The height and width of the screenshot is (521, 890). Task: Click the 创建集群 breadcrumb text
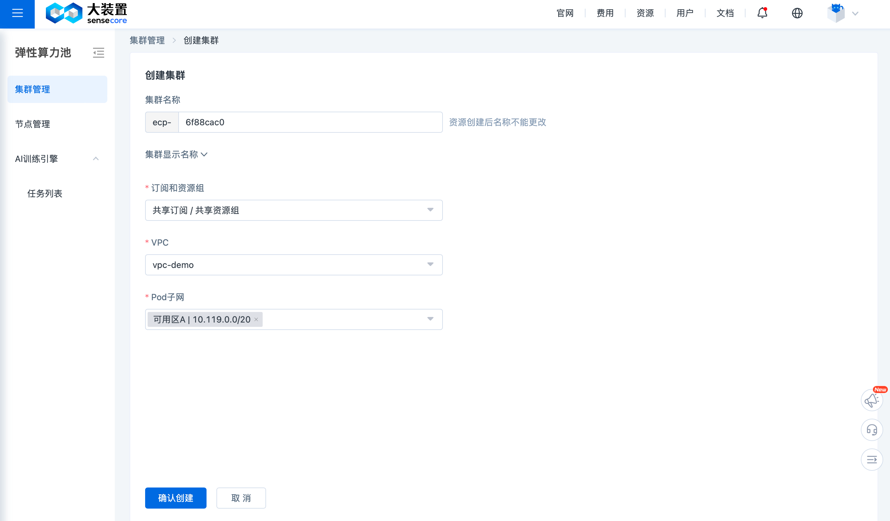[201, 40]
